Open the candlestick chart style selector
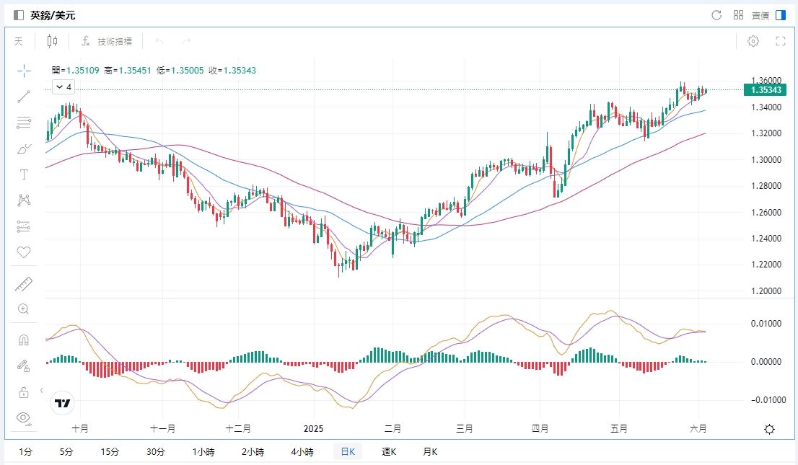 coord(52,41)
